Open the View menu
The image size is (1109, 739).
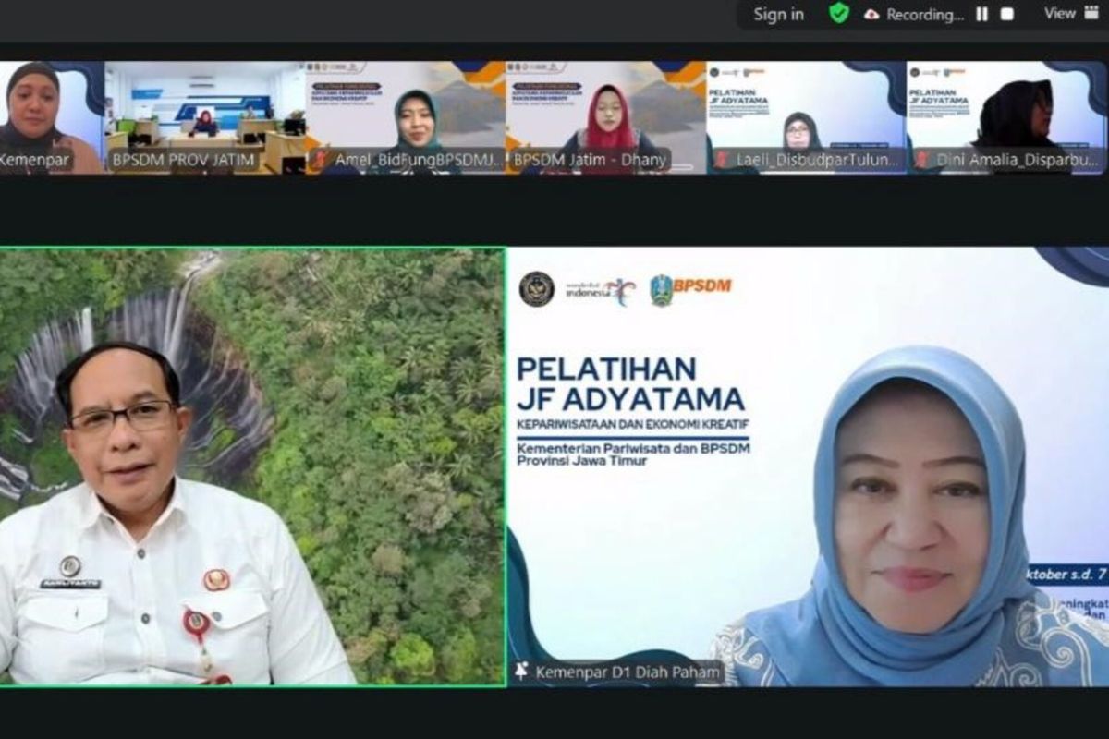pyautogui.click(x=1058, y=13)
